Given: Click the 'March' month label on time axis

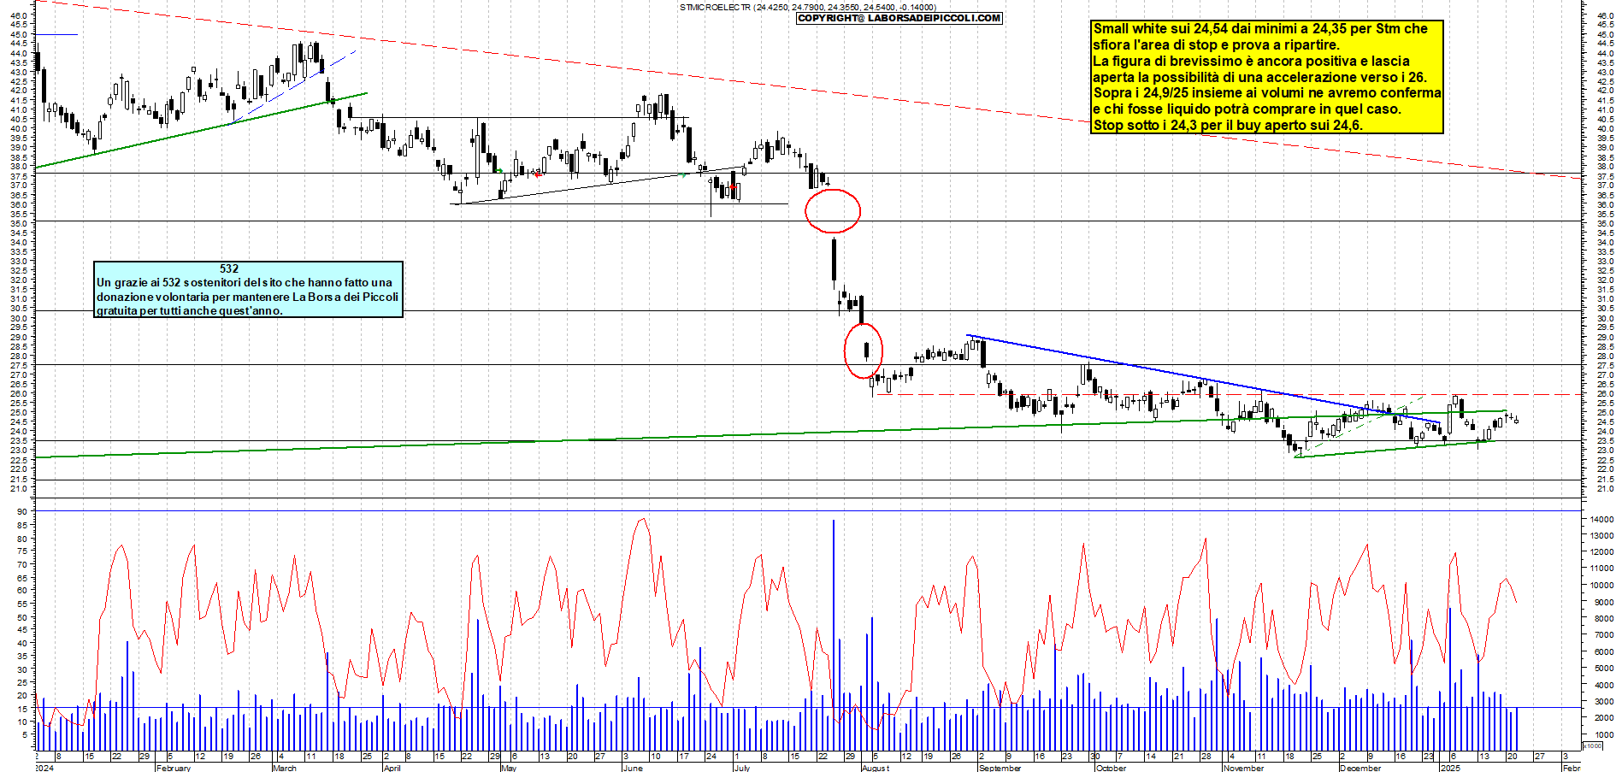Looking at the screenshot, I should click(x=285, y=768).
